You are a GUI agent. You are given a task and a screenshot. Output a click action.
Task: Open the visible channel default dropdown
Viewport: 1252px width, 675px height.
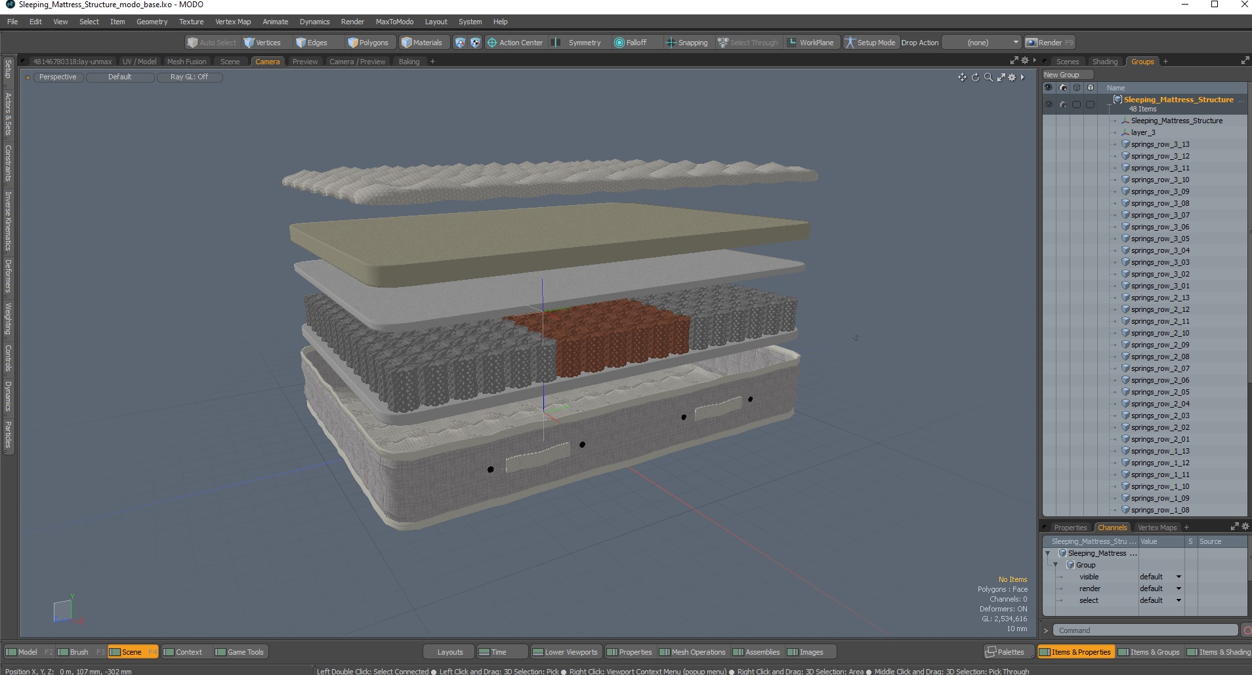pos(1161,577)
